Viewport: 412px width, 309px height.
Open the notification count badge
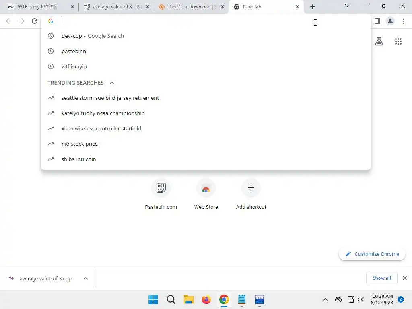tap(401, 299)
